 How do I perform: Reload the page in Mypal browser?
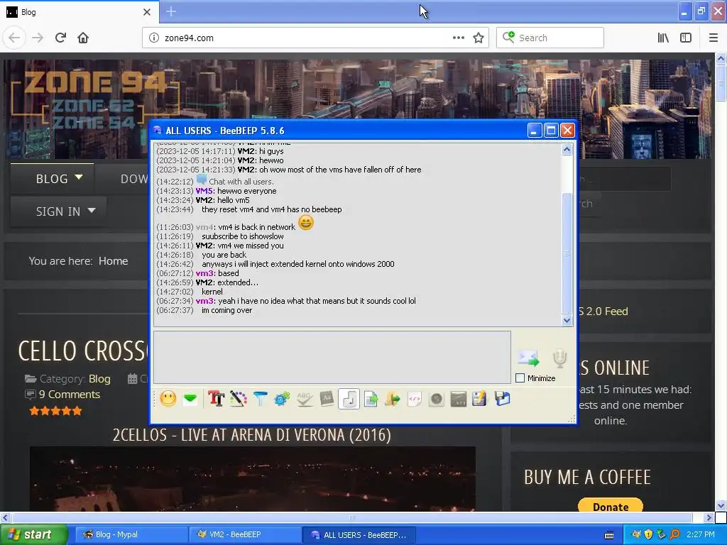(61, 38)
